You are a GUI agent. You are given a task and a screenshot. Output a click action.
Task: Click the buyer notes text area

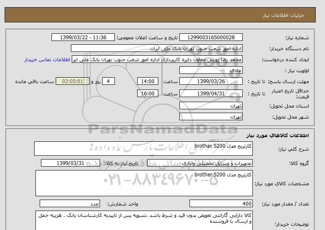(144, 220)
